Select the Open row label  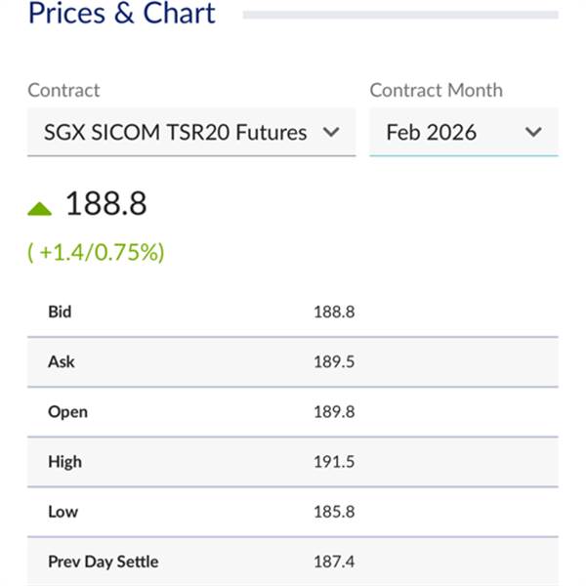67,412
